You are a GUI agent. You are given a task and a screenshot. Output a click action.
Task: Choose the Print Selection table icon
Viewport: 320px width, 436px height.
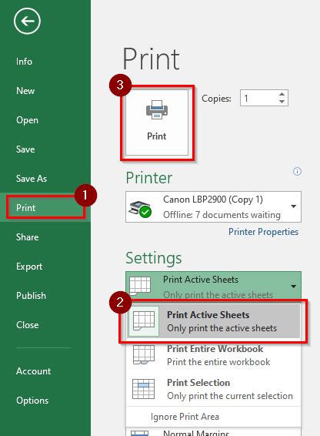143,389
